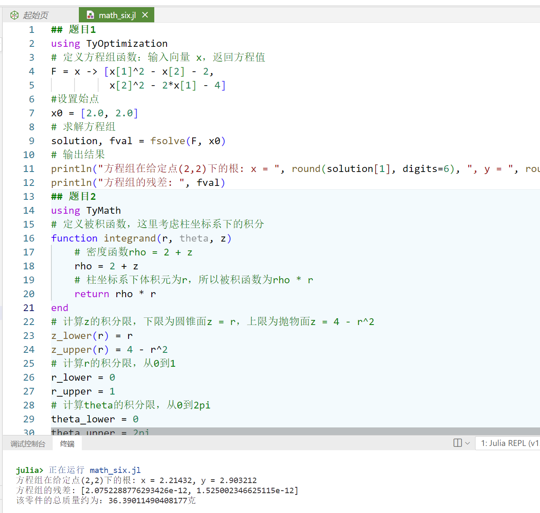Switch to the 起始页 tab
Viewport: 540px width, 513px height.
(35, 15)
